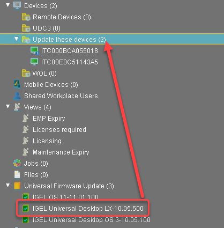Click the checkmark icon for IGEL Universal Desktop OS 3-10.05.100
Image resolution: width=224 pixels, height=228 pixels.
[x=26, y=220]
